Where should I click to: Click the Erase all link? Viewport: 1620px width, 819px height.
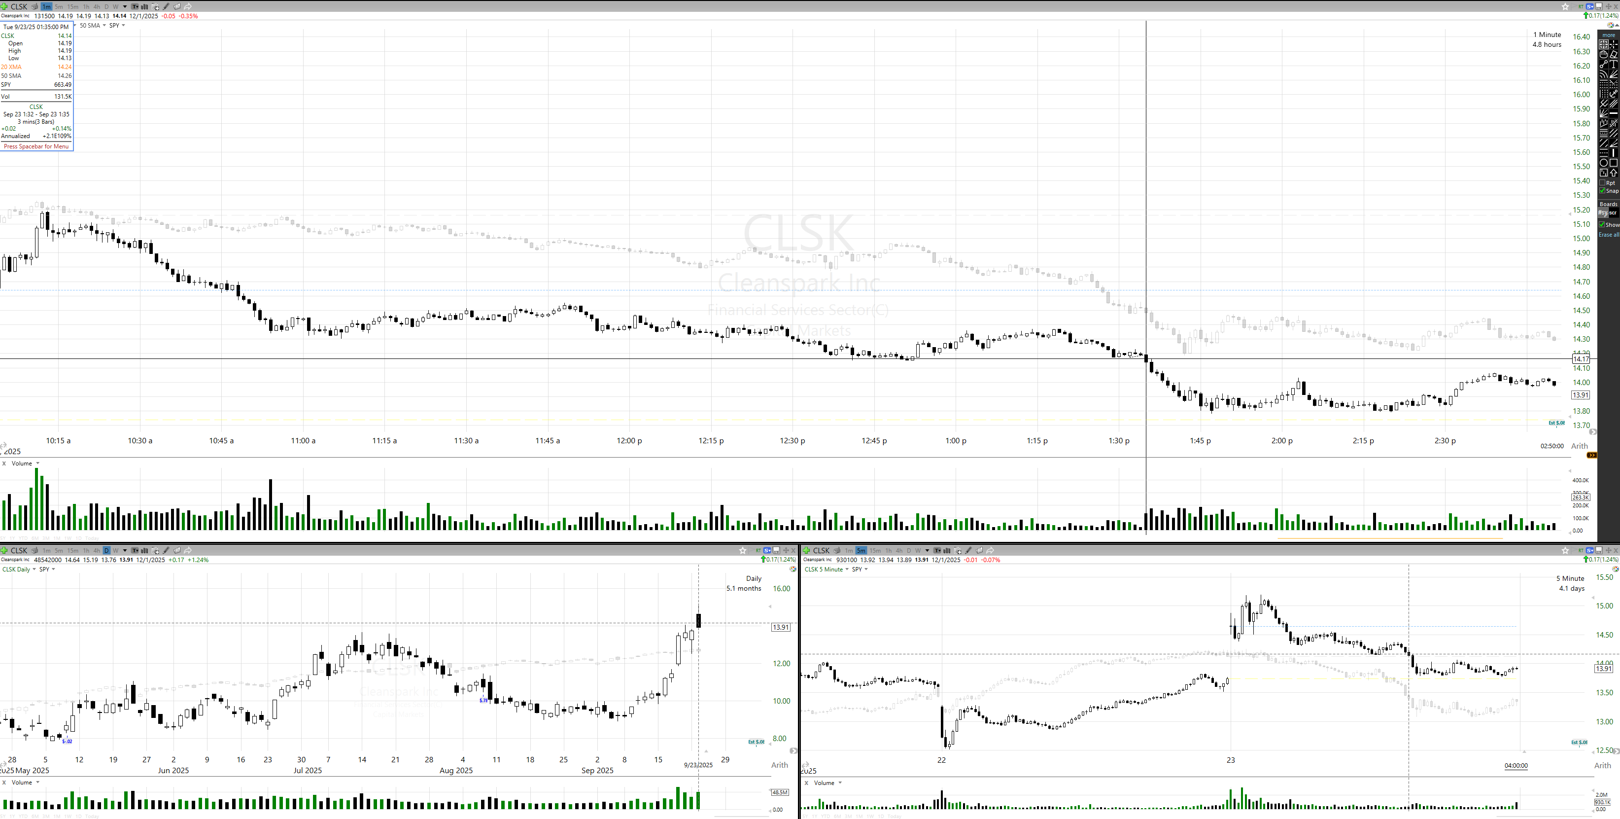pos(1609,235)
